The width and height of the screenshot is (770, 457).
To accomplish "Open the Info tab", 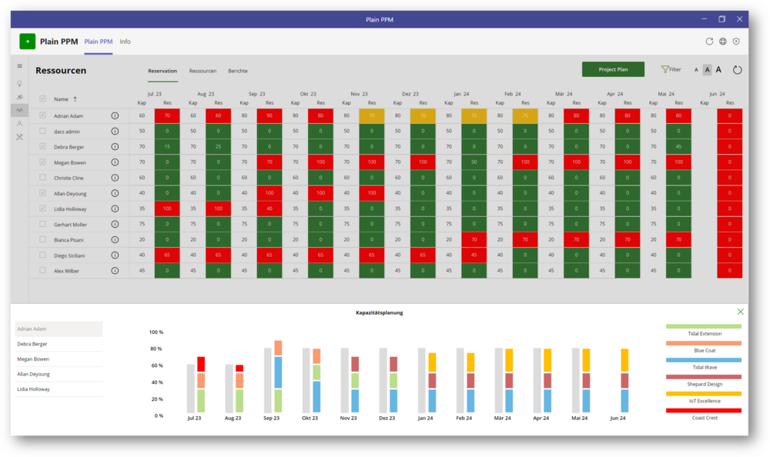I will point(125,42).
